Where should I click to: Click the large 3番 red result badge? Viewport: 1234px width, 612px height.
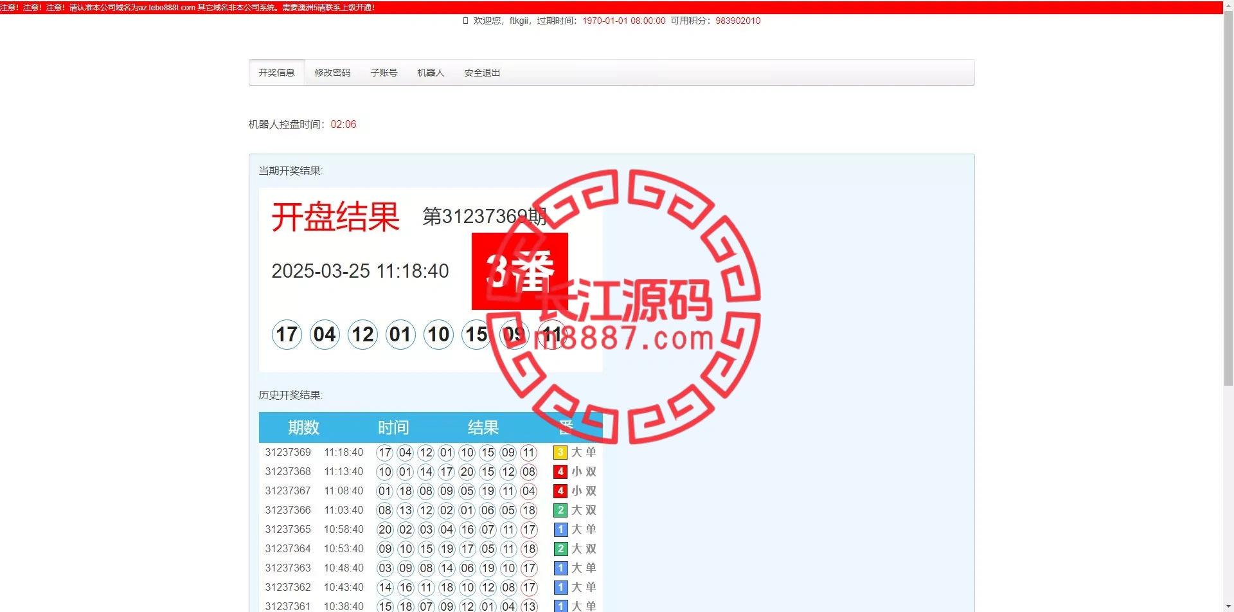520,271
